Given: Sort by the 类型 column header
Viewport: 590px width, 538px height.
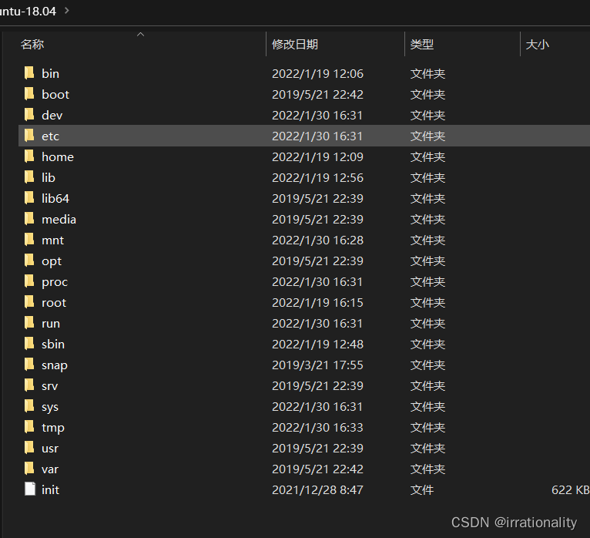Looking at the screenshot, I should [422, 45].
